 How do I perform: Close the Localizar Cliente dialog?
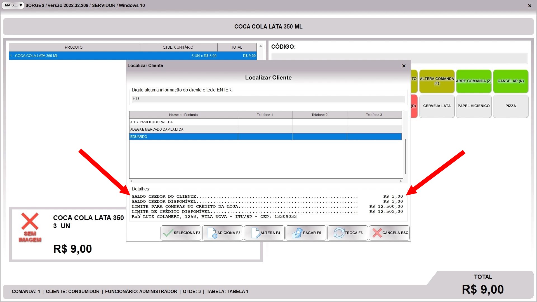404,66
